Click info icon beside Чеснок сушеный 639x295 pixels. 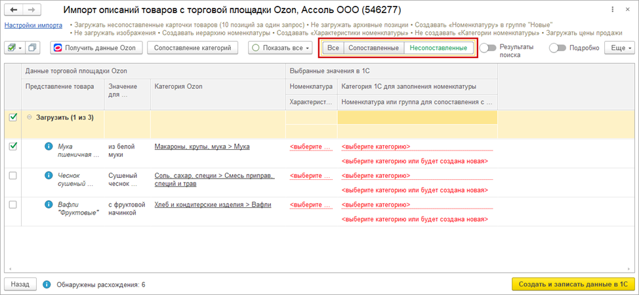(x=49, y=175)
